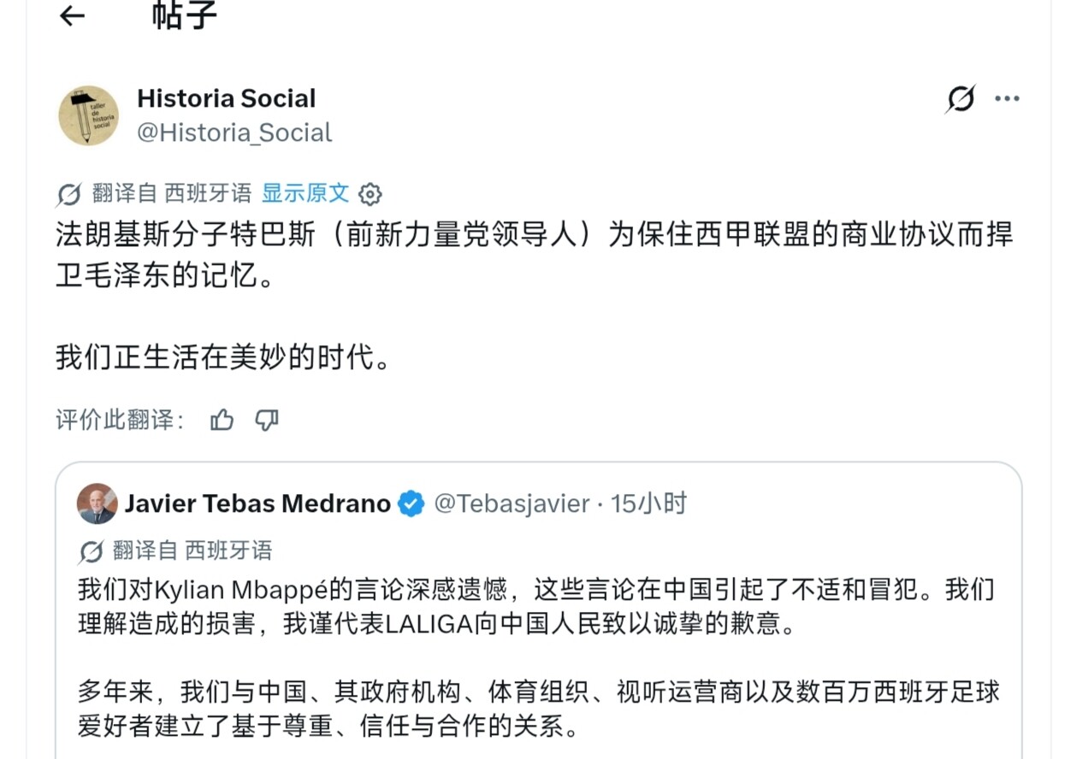Show original text via 显示原文

305,193
